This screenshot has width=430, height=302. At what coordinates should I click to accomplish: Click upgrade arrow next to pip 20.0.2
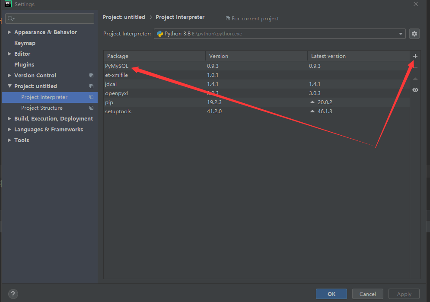(312, 102)
